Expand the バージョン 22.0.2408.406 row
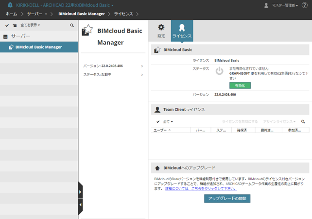Screen dimensions: 312x219 point(113,66)
